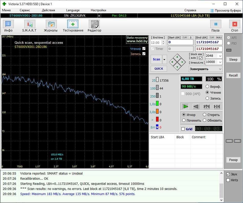This screenshot has width=243, height=203.
Task: Click the Comment column header
Action: pos(203,137)
